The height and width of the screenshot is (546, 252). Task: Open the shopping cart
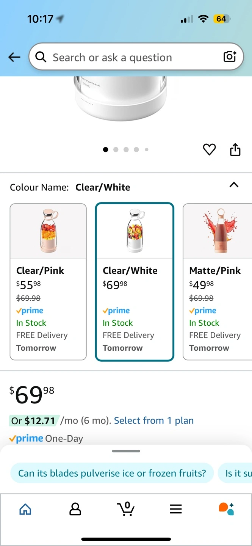tap(126, 509)
